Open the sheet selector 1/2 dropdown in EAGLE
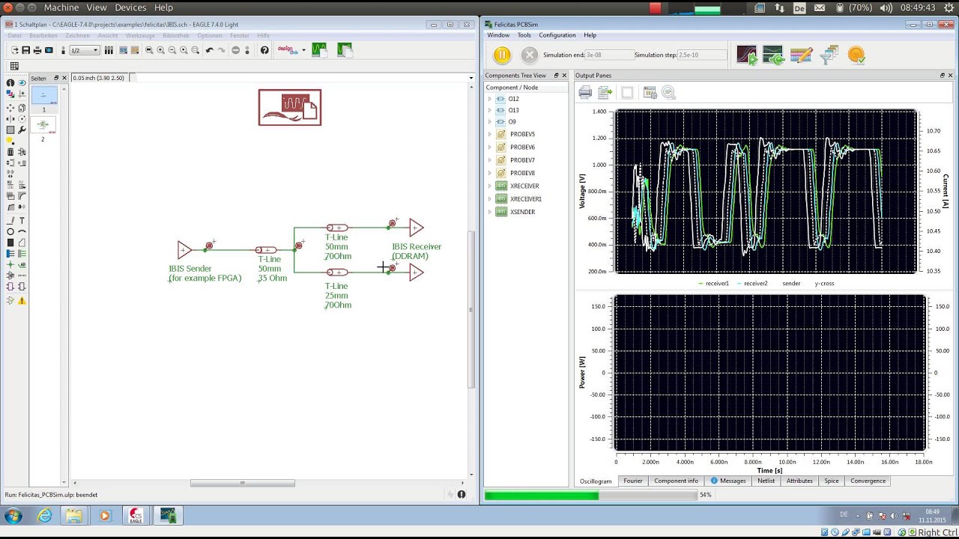Image resolution: width=959 pixels, height=539 pixels. pyautogui.click(x=85, y=50)
